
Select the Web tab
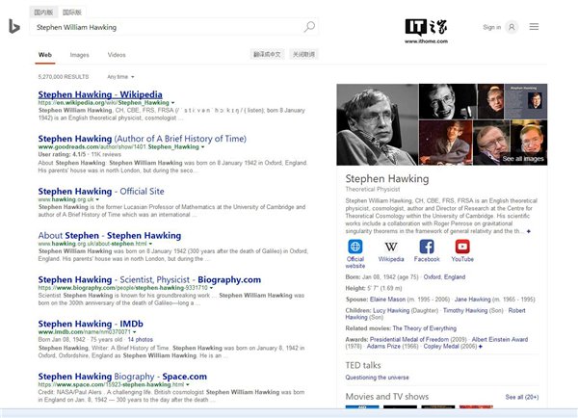point(45,55)
